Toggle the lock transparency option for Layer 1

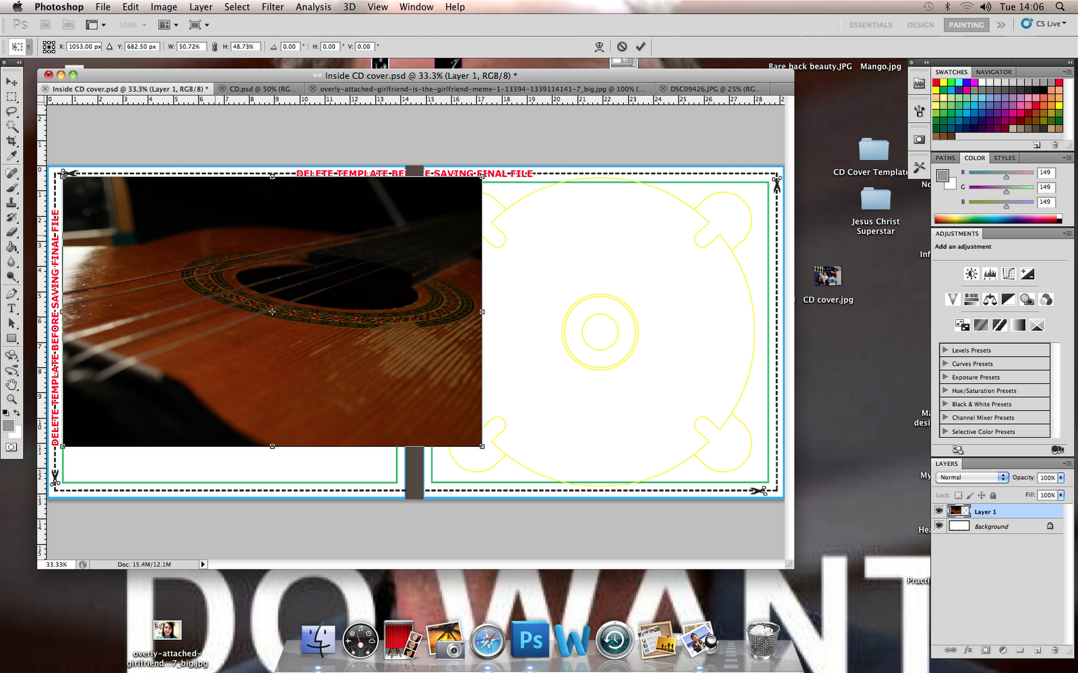click(959, 495)
